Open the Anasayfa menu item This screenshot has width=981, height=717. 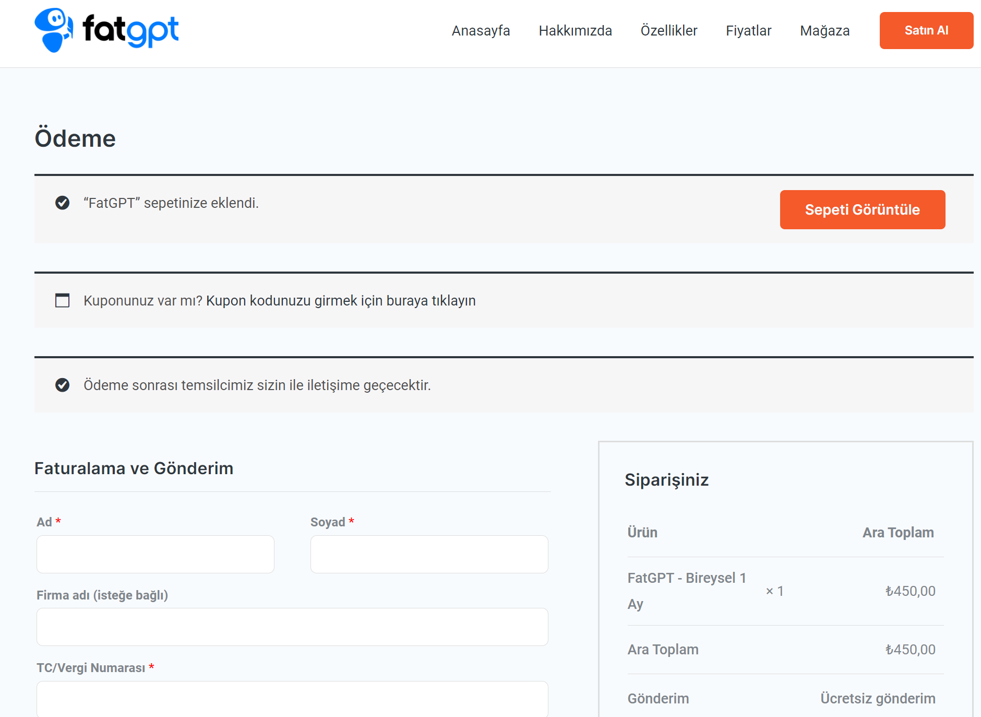tap(481, 31)
